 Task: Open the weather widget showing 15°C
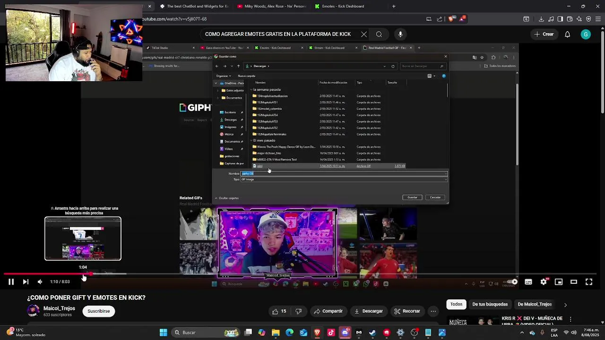coord(26,332)
